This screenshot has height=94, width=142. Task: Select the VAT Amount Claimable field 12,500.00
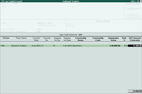135,46
